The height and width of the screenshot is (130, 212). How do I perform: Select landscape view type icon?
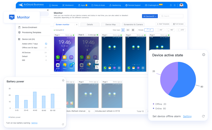point(128,30)
